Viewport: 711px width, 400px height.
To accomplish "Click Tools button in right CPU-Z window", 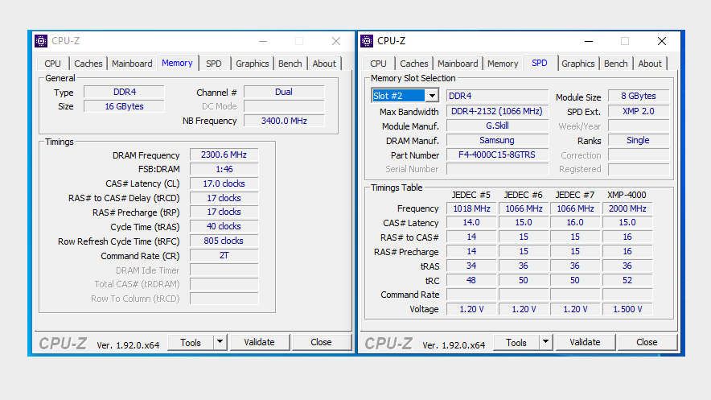I will [516, 342].
